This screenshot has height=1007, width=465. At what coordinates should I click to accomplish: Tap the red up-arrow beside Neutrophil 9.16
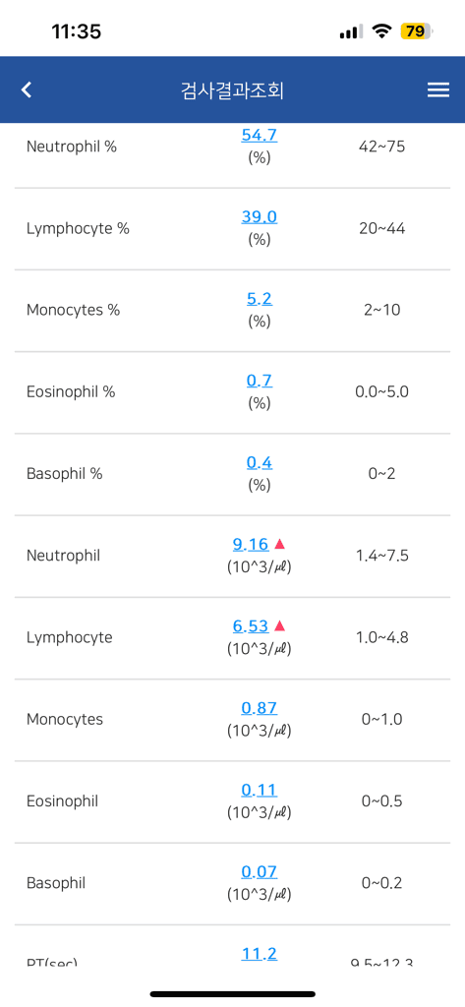tap(279, 544)
